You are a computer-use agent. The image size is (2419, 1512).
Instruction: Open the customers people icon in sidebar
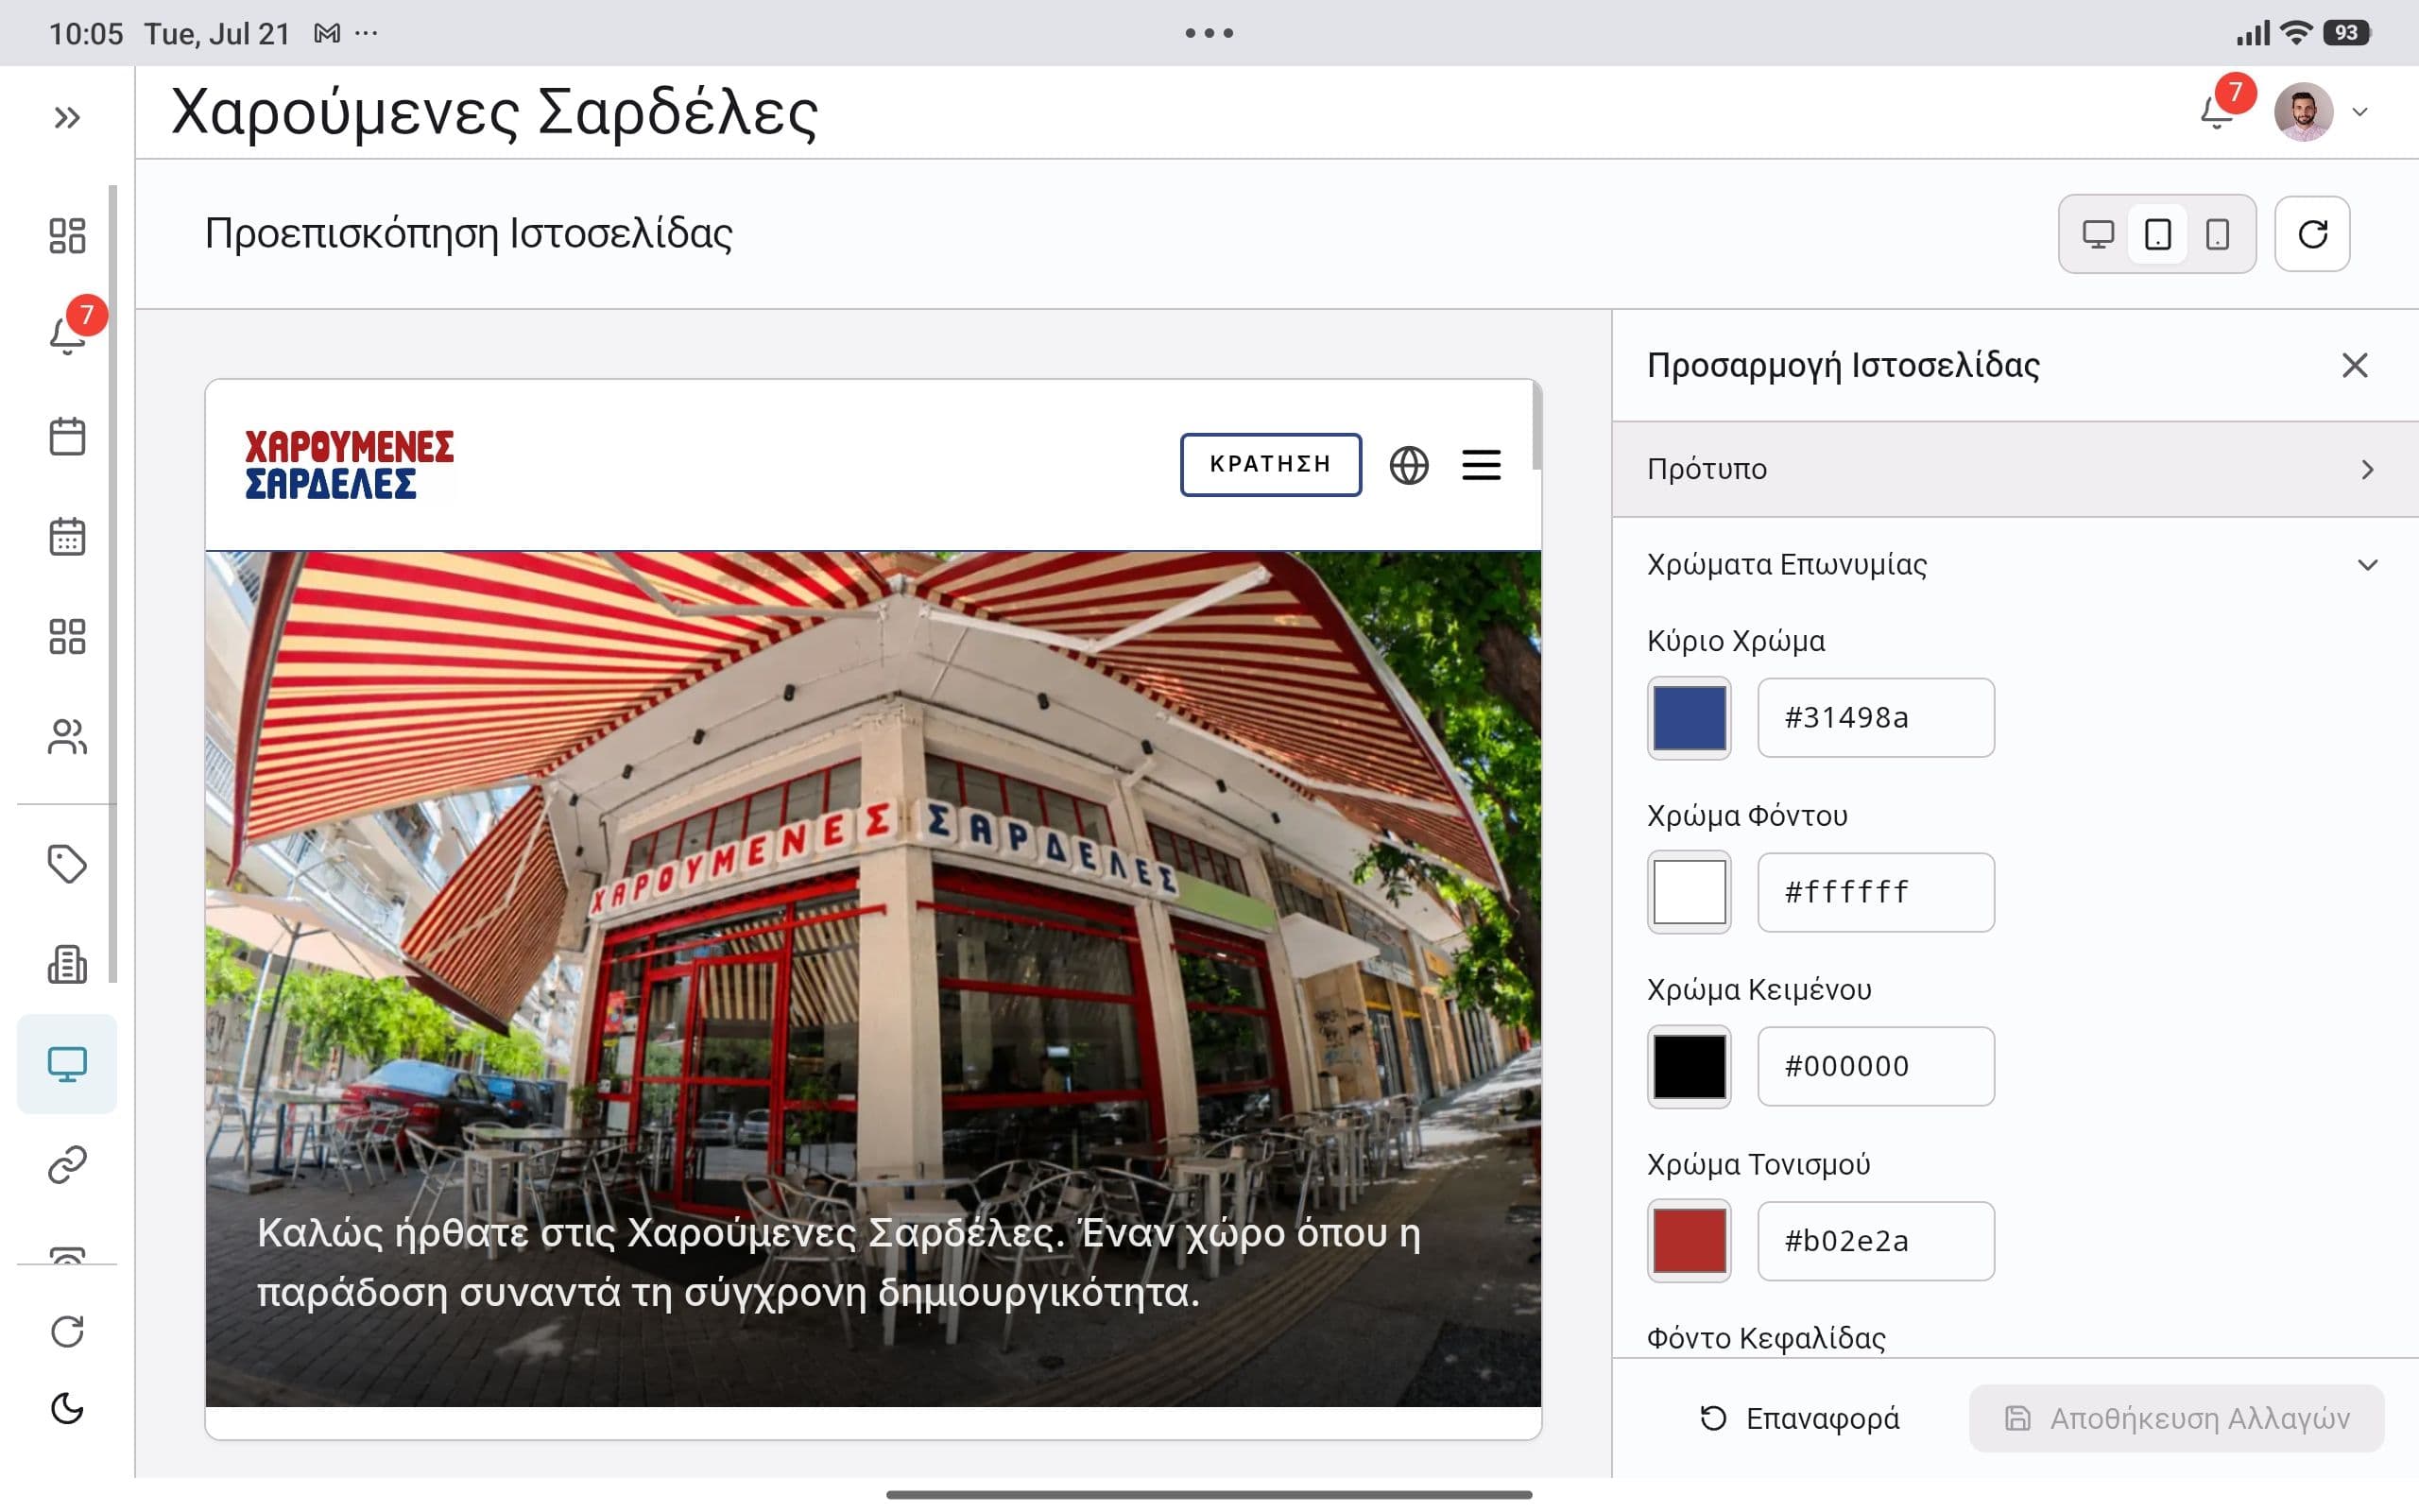(67, 737)
